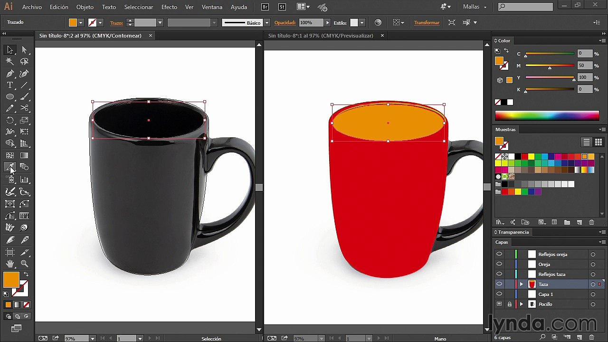608x342 pixels.
Task: Open Bridge with the Br icon
Action: coord(265,7)
